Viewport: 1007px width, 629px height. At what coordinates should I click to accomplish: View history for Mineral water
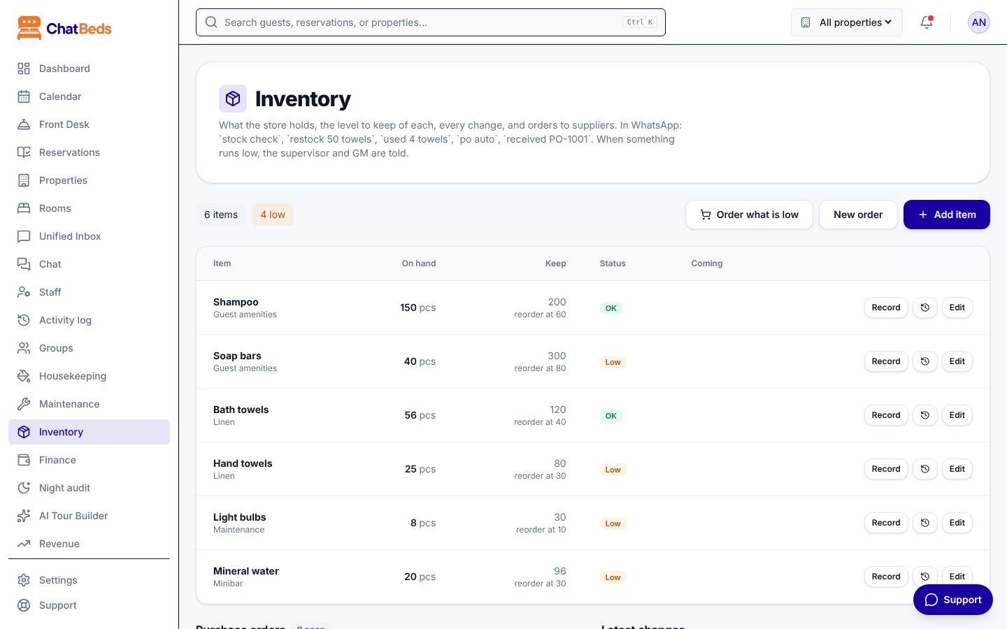click(x=925, y=577)
